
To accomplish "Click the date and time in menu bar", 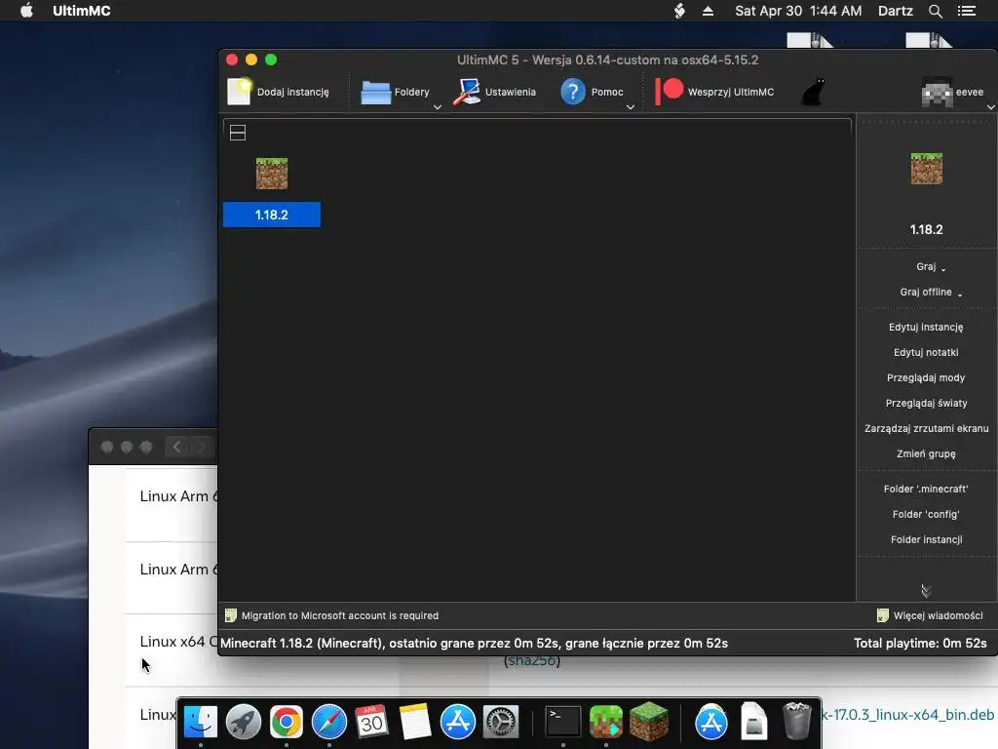I will (798, 10).
